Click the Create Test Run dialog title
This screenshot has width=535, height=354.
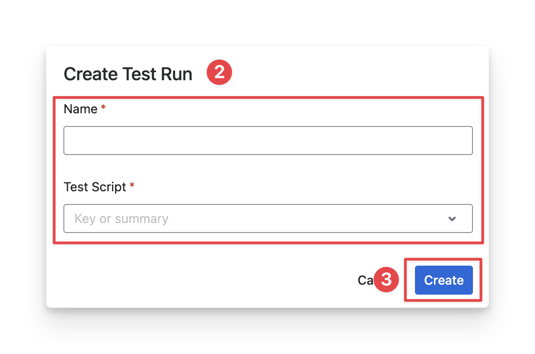coord(128,74)
